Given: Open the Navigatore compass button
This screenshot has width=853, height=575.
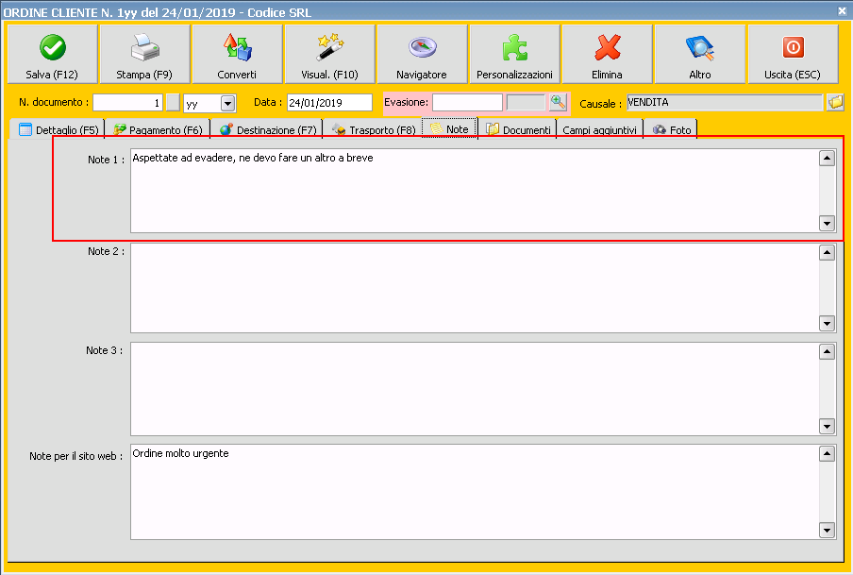Looking at the screenshot, I should click(x=422, y=54).
